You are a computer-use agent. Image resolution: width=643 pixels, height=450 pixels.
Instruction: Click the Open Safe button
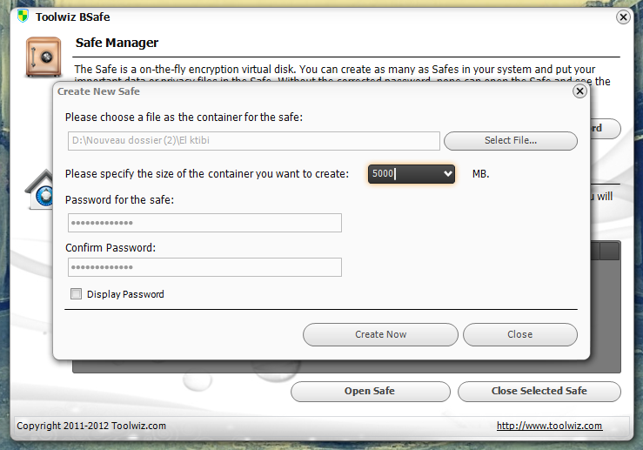pos(370,392)
